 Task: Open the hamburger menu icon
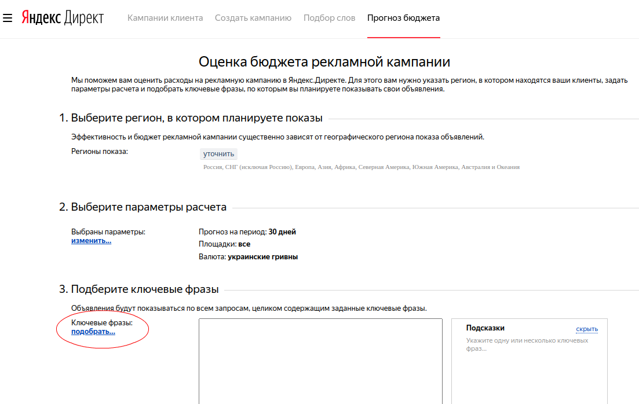tap(8, 18)
